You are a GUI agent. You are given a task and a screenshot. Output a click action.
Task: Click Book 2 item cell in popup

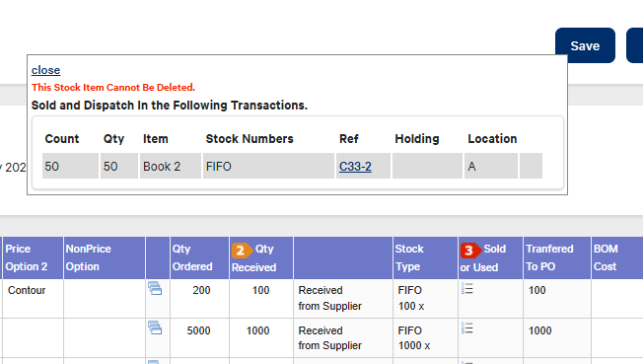(171, 166)
